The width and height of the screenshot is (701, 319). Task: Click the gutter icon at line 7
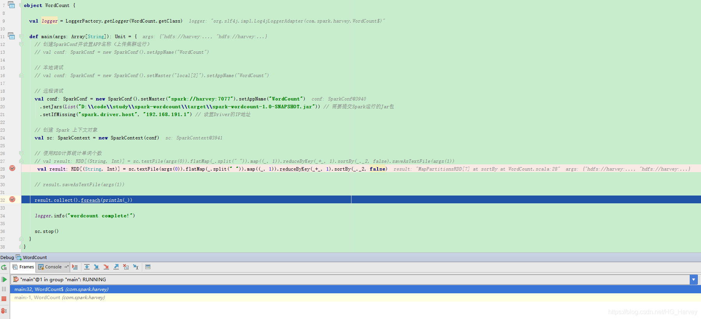pos(11,5)
